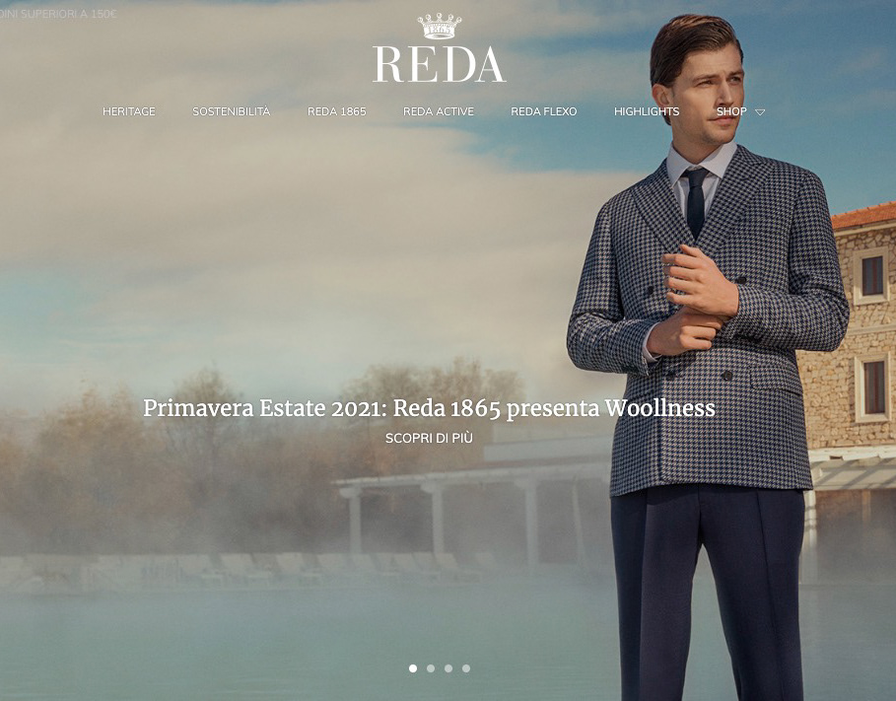Screen dimensions: 896x701
Task: Open the REDA 1865 section
Action: [x=336, y=111]
